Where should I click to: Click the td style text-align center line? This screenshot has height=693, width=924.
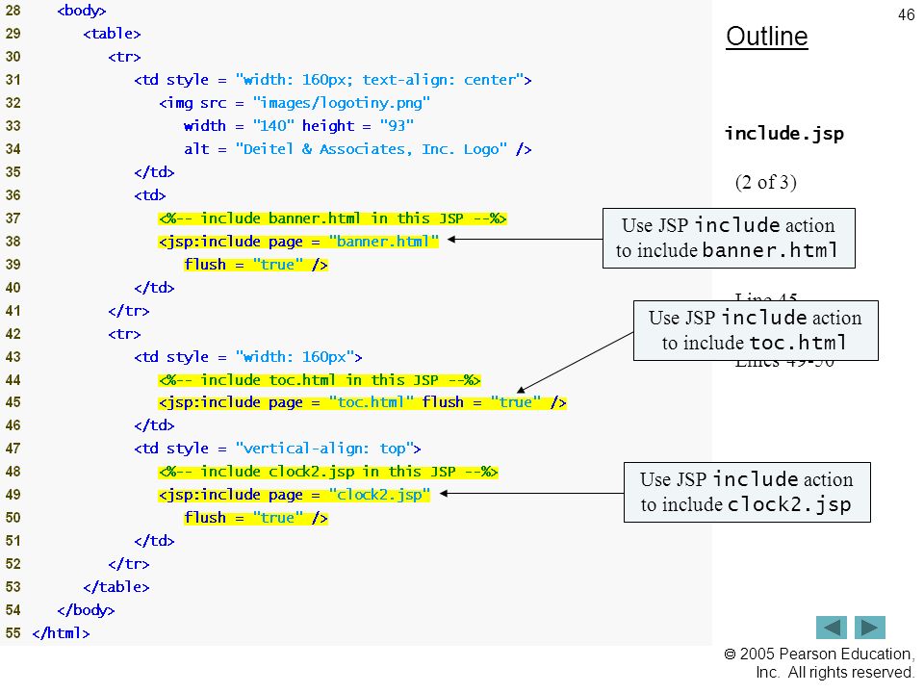tap(333, 80)
